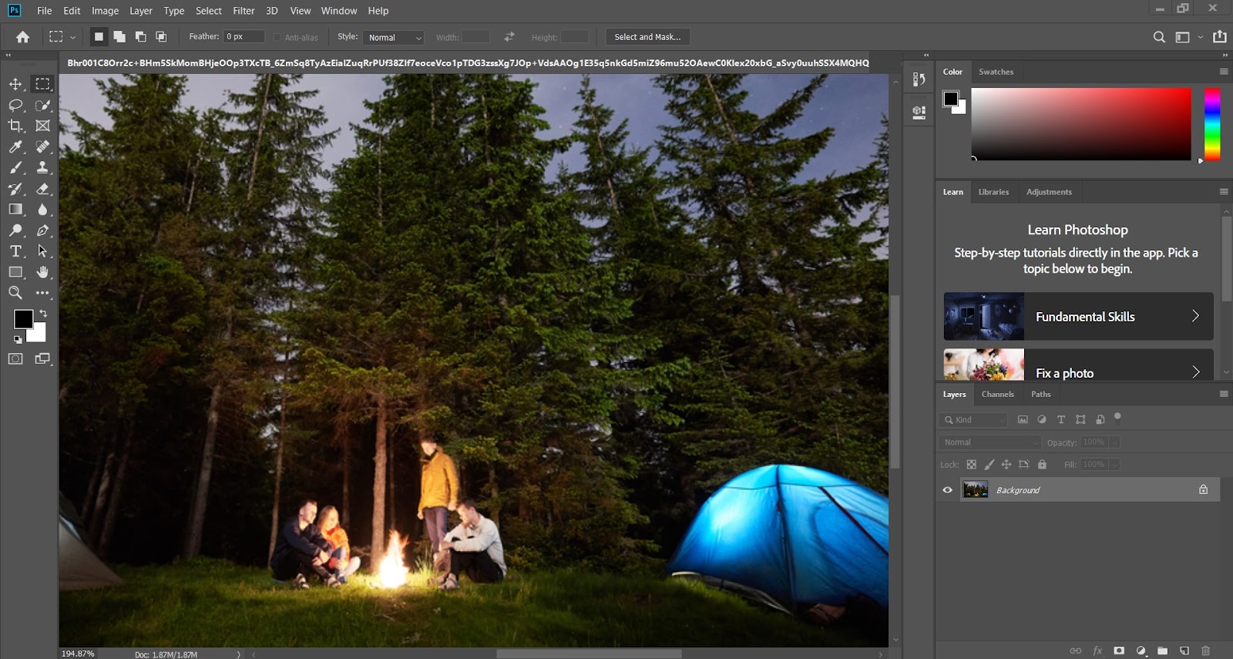The height and width of the screenshot is (659, 1233).
Task: Select the Gradient tool
Action: [x=15, y=209]
